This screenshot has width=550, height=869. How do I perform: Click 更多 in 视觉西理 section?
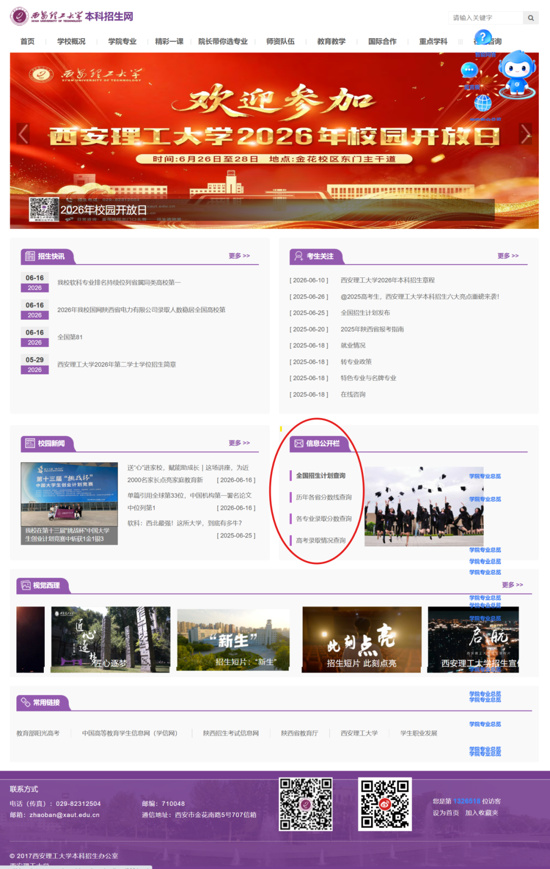[513, 585]
